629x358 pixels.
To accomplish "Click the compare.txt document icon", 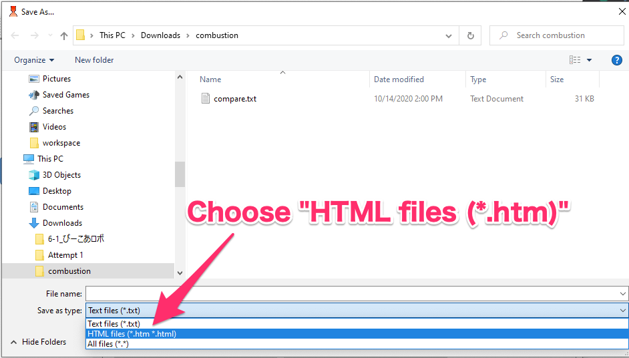I will (206, 98).
